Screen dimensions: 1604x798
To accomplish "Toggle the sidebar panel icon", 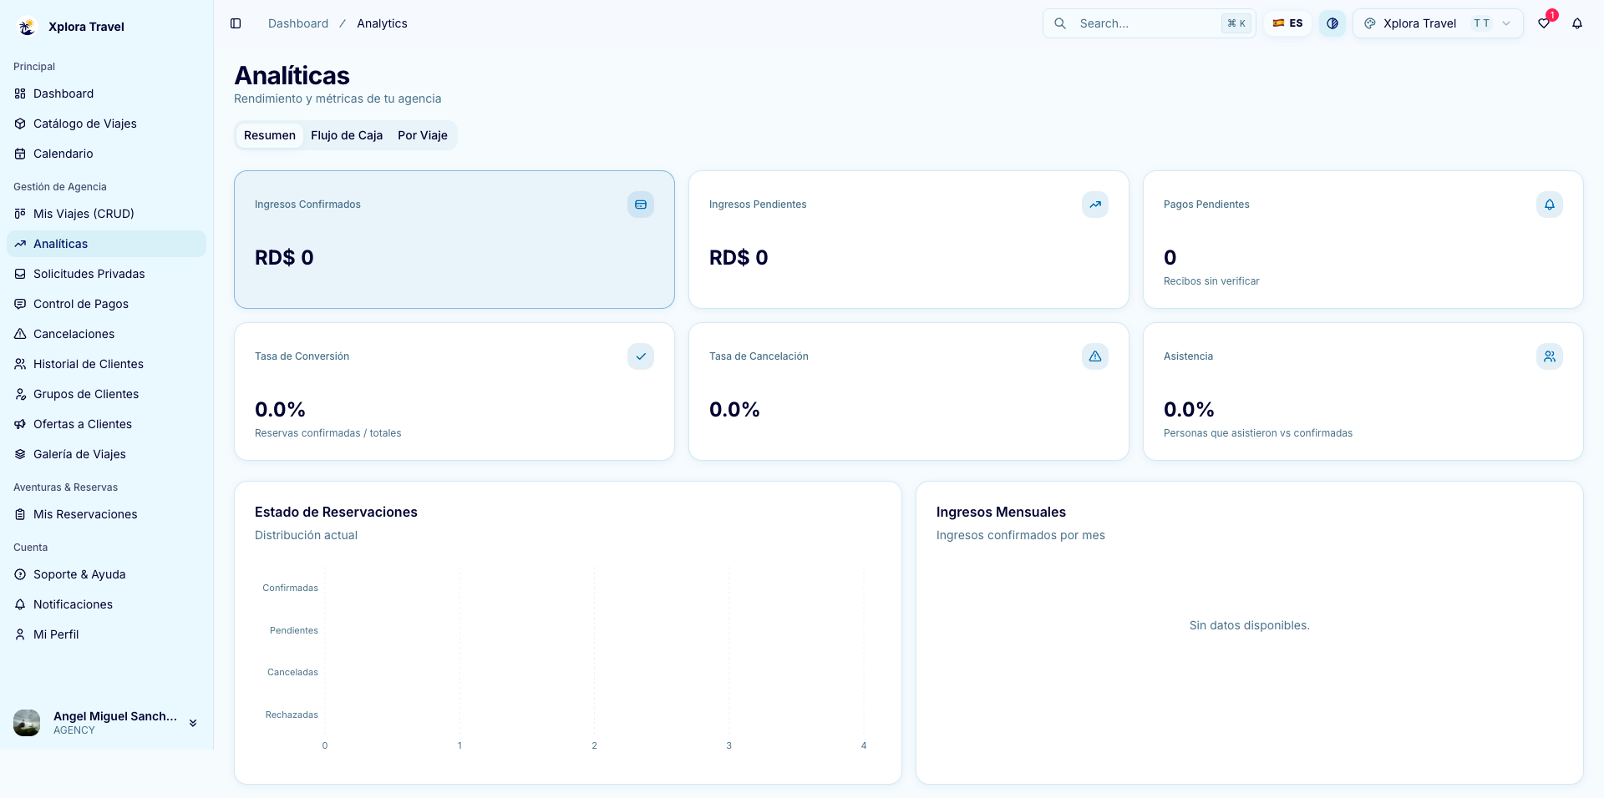I will click(x=236, y=23).
